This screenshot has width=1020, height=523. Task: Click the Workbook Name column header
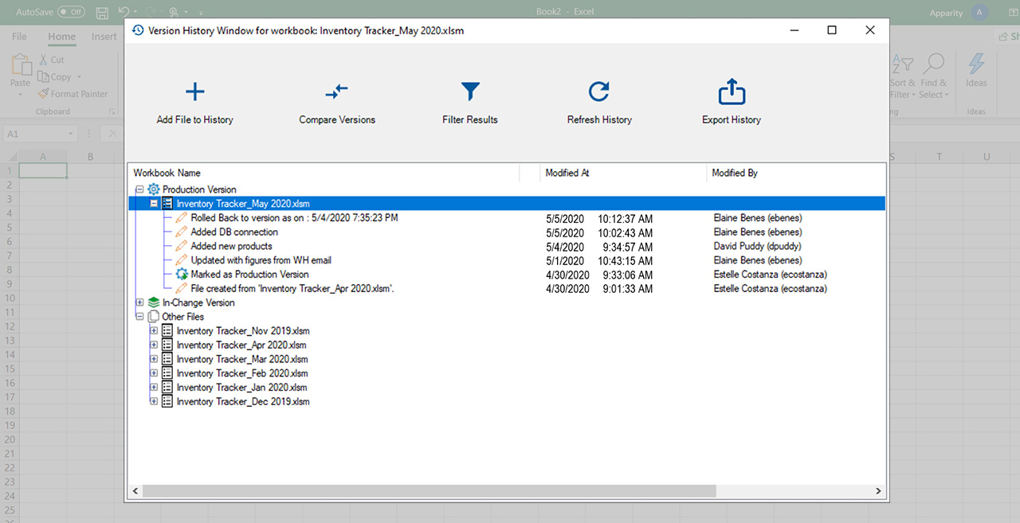167,173
